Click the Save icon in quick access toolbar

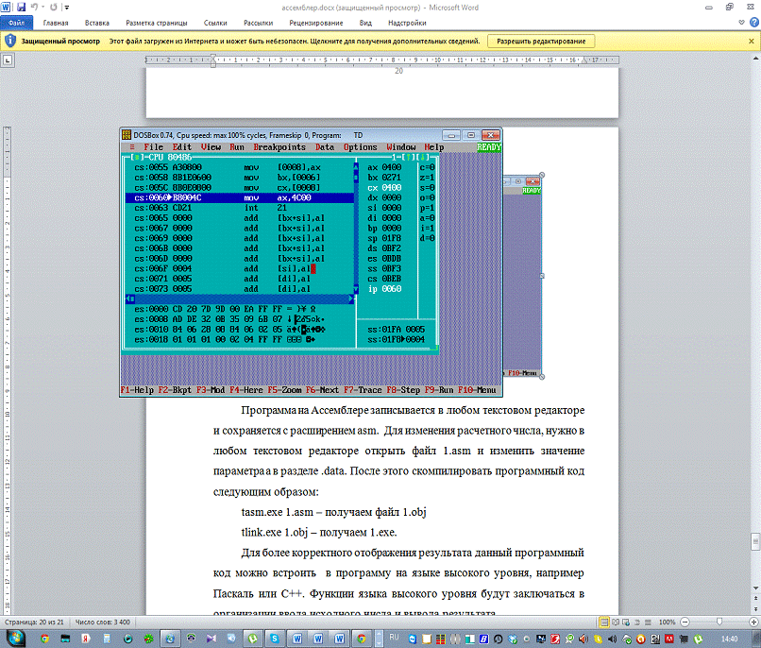[21, 7]
